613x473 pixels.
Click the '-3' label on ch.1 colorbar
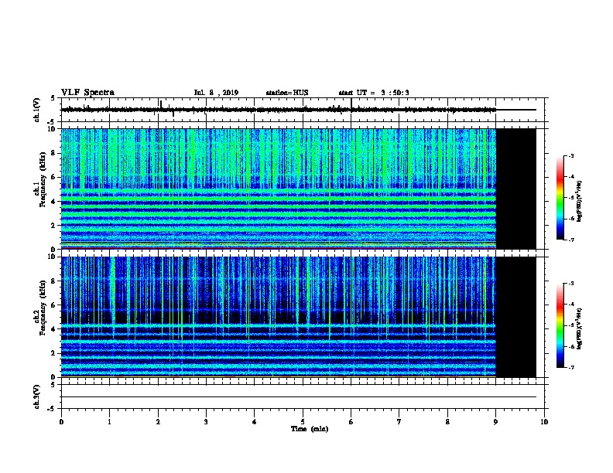pos(571,156)
